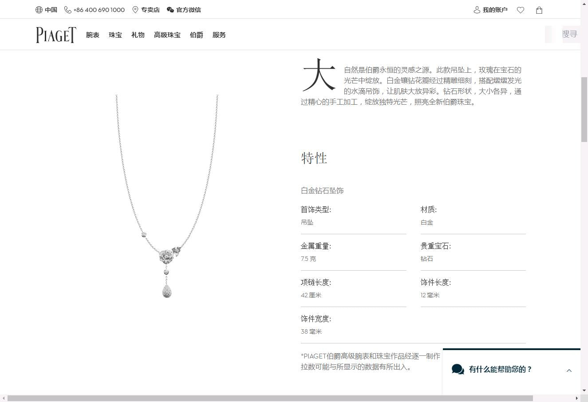The width and height of the screenshot is (588, 402).
Task: Click the 我的账户 link
Action: pos(495,10)
